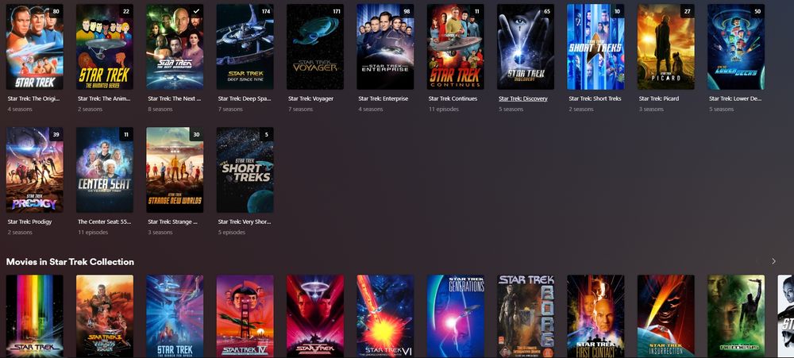
Task: Open the Star Trek Insurrection poster
Action: coord(666,317)
